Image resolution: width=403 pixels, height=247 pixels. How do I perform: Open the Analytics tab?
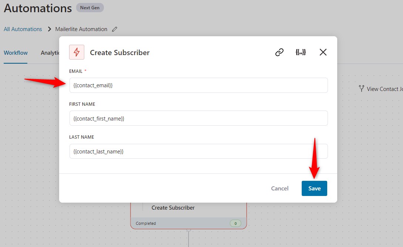50,53
